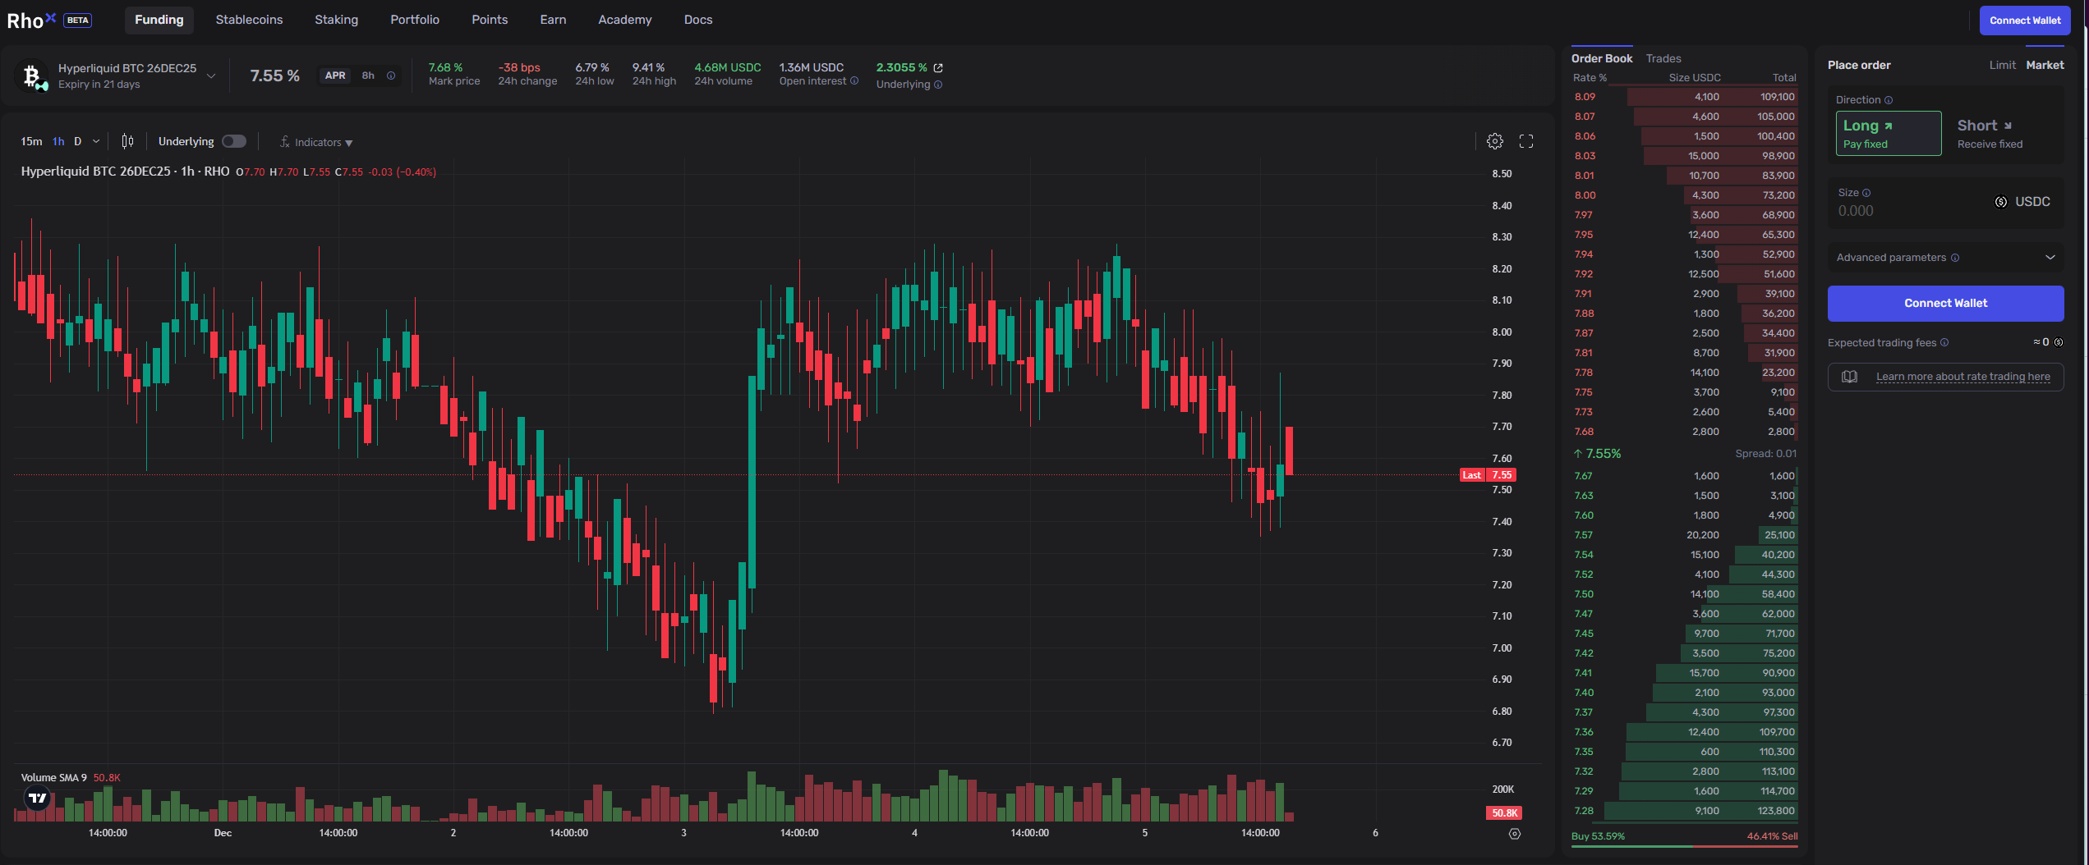This screenshot has height=865, width=2089.
Task: Toggle the Underlying switch on chart toolbar
Action: pos(234,141)
